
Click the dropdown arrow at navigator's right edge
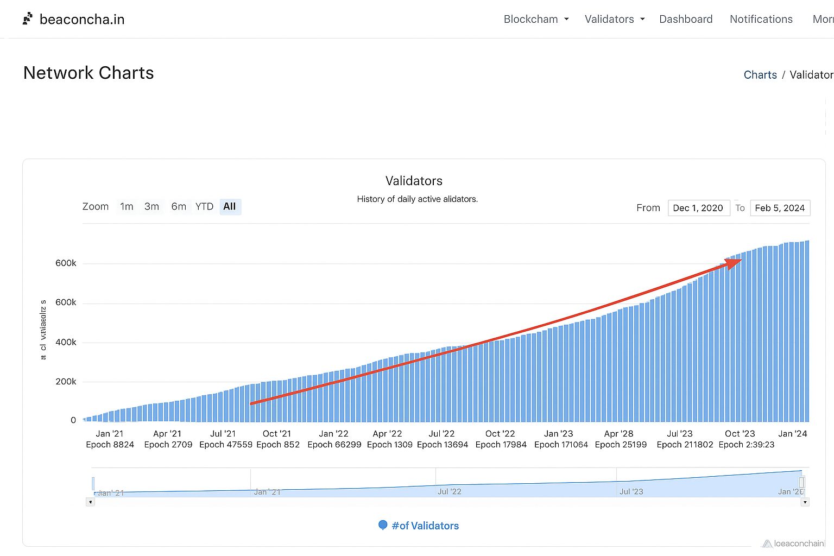pos(805,502)
